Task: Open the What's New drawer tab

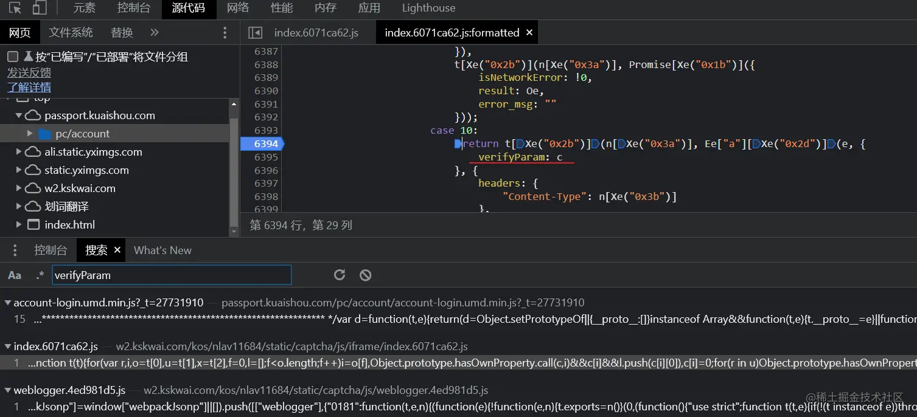Action: (x=162, y=250)
